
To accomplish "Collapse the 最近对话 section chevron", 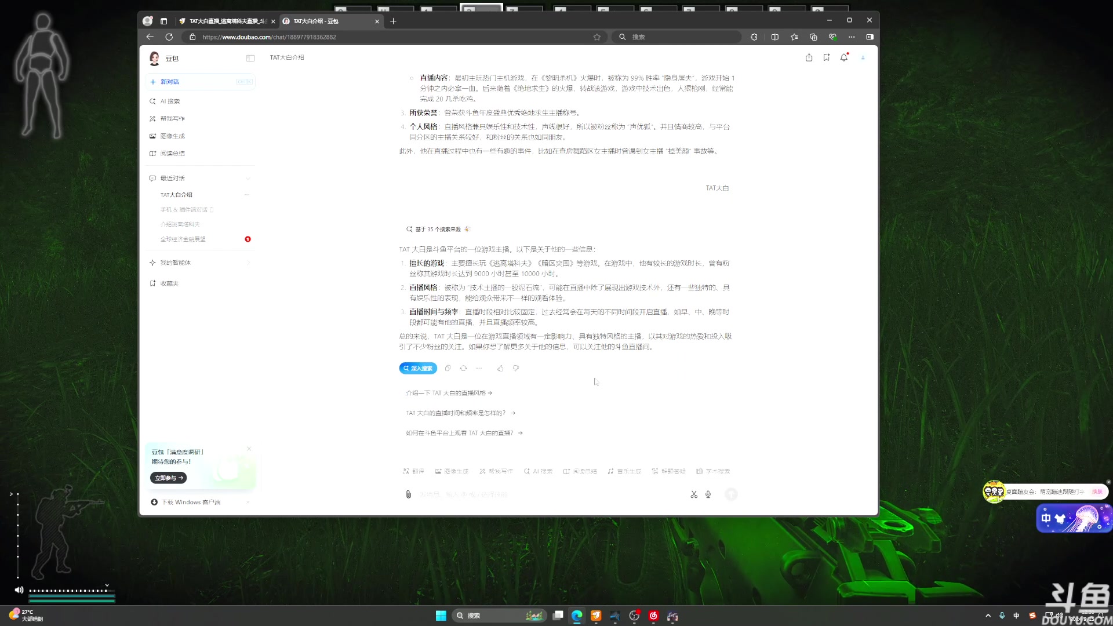I will coord(248,178).
